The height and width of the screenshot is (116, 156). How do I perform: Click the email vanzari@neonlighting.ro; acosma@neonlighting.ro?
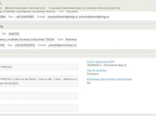tap(78, 17)
